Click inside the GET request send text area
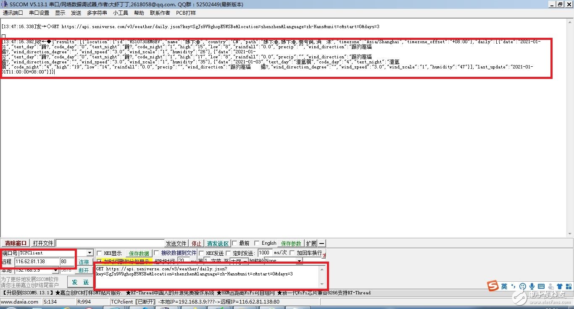This screenshot has height=309, width=574. [x=208, y=277]
